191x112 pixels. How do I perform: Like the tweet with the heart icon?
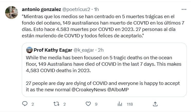[88, 104]
